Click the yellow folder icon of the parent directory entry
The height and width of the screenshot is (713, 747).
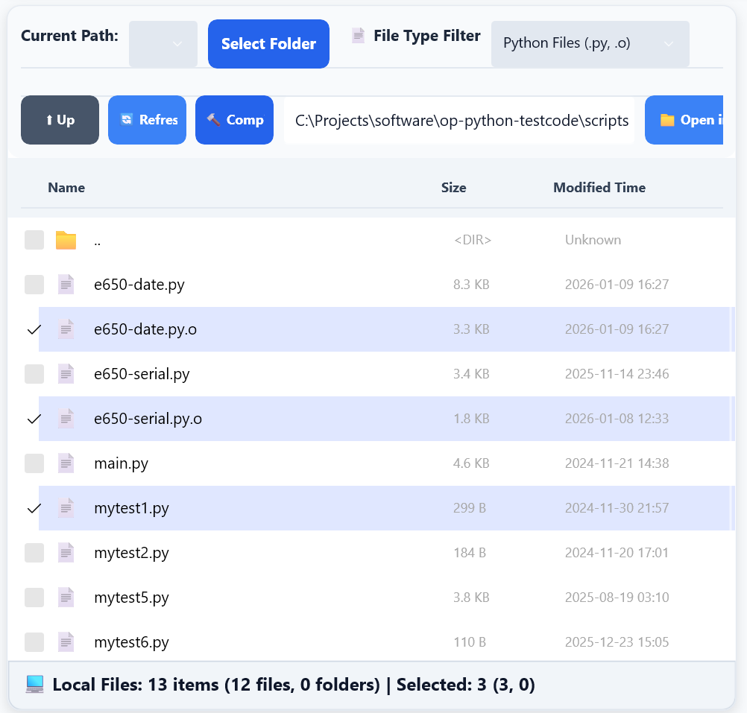click(x=66, y=239)
